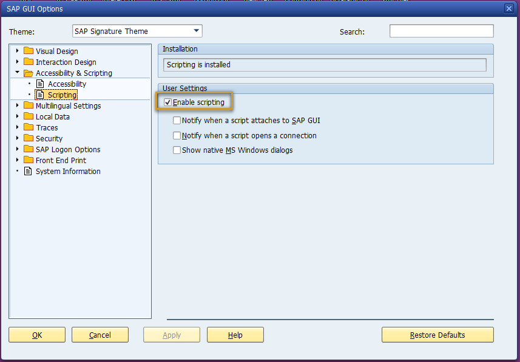The image size is (520, 362).
Task: Click the Traces folder icon
Action: click(29, 127)
